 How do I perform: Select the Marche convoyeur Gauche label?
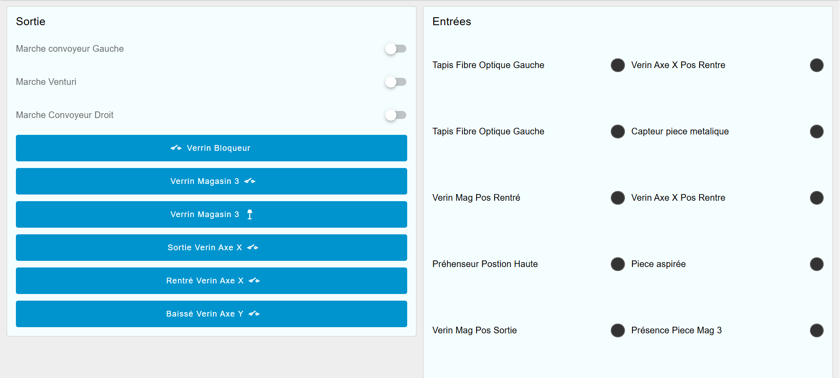(70, 49)
